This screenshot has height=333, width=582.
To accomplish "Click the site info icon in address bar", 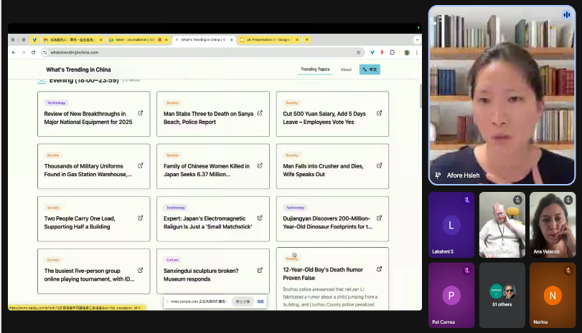I will pos(45,52).
